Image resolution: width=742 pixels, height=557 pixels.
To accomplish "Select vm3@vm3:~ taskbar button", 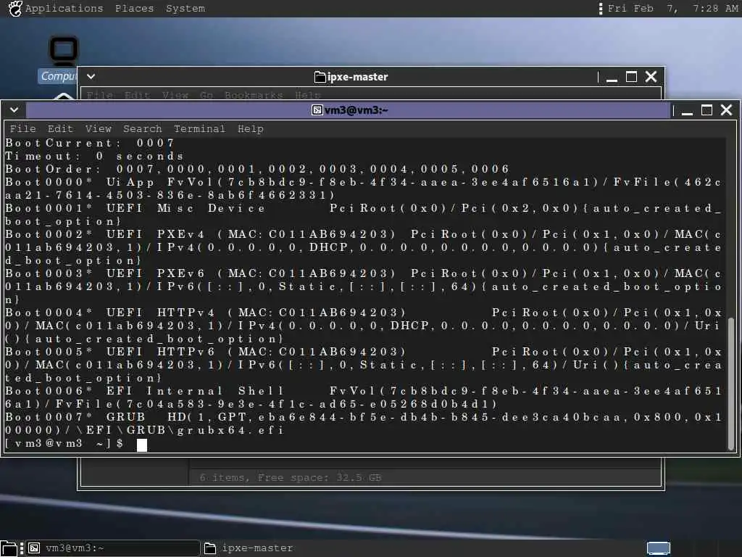I will [112, 548].
